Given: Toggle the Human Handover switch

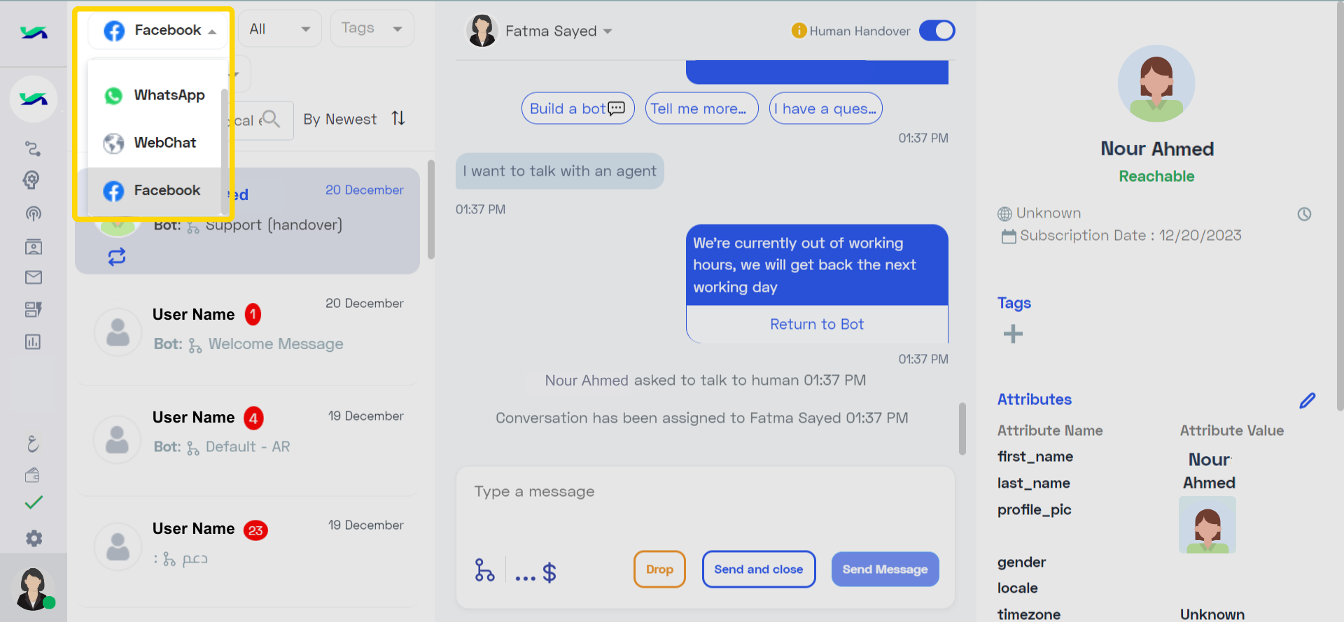Looking at the screenshot, I should click(937, 31).
